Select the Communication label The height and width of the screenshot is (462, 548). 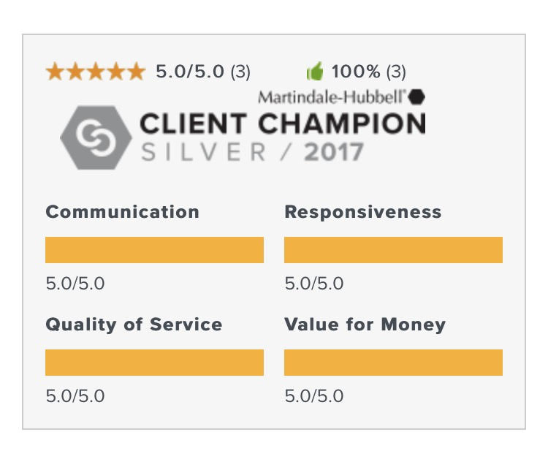pyautogui.click(x=122, y=212)
